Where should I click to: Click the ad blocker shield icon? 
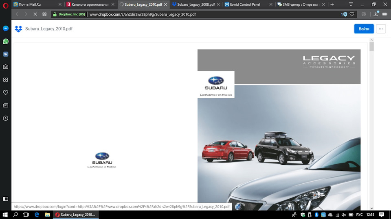click(x=345, y=15)
